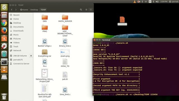
Task: Click the Terminal window title bar
Action: click(136, 40)
